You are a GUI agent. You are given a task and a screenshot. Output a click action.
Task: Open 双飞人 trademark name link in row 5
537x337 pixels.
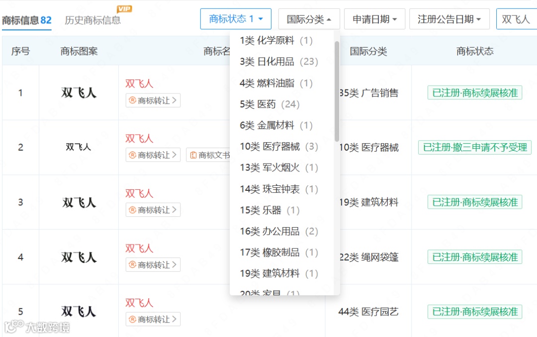(x=139, y=303)
